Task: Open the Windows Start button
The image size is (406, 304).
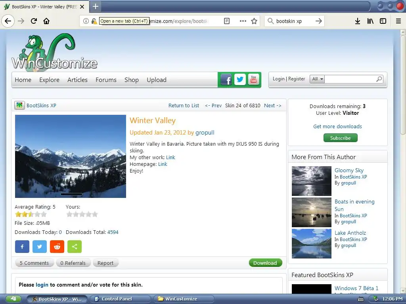Action: point(13,299)
